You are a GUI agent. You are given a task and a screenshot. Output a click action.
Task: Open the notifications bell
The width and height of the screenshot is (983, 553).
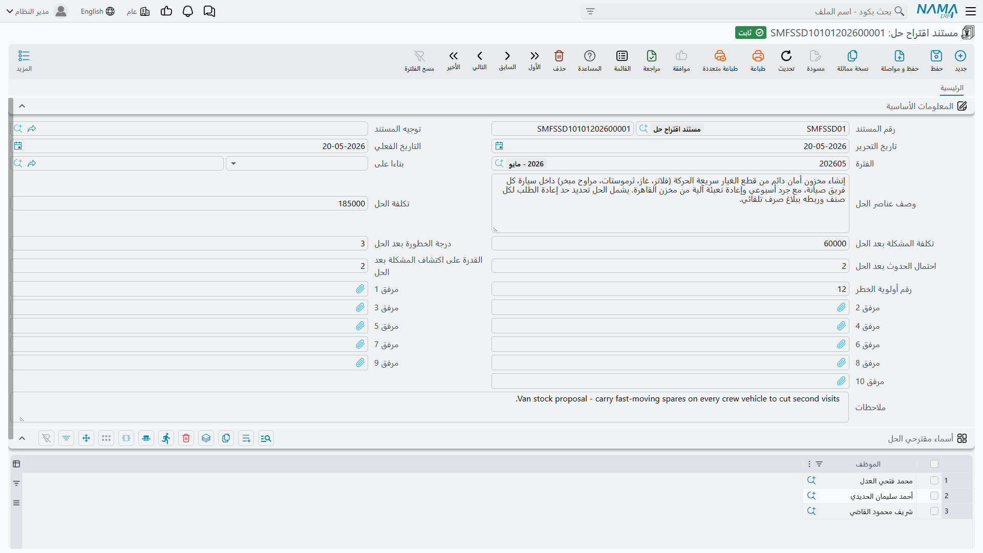point(188,11)
